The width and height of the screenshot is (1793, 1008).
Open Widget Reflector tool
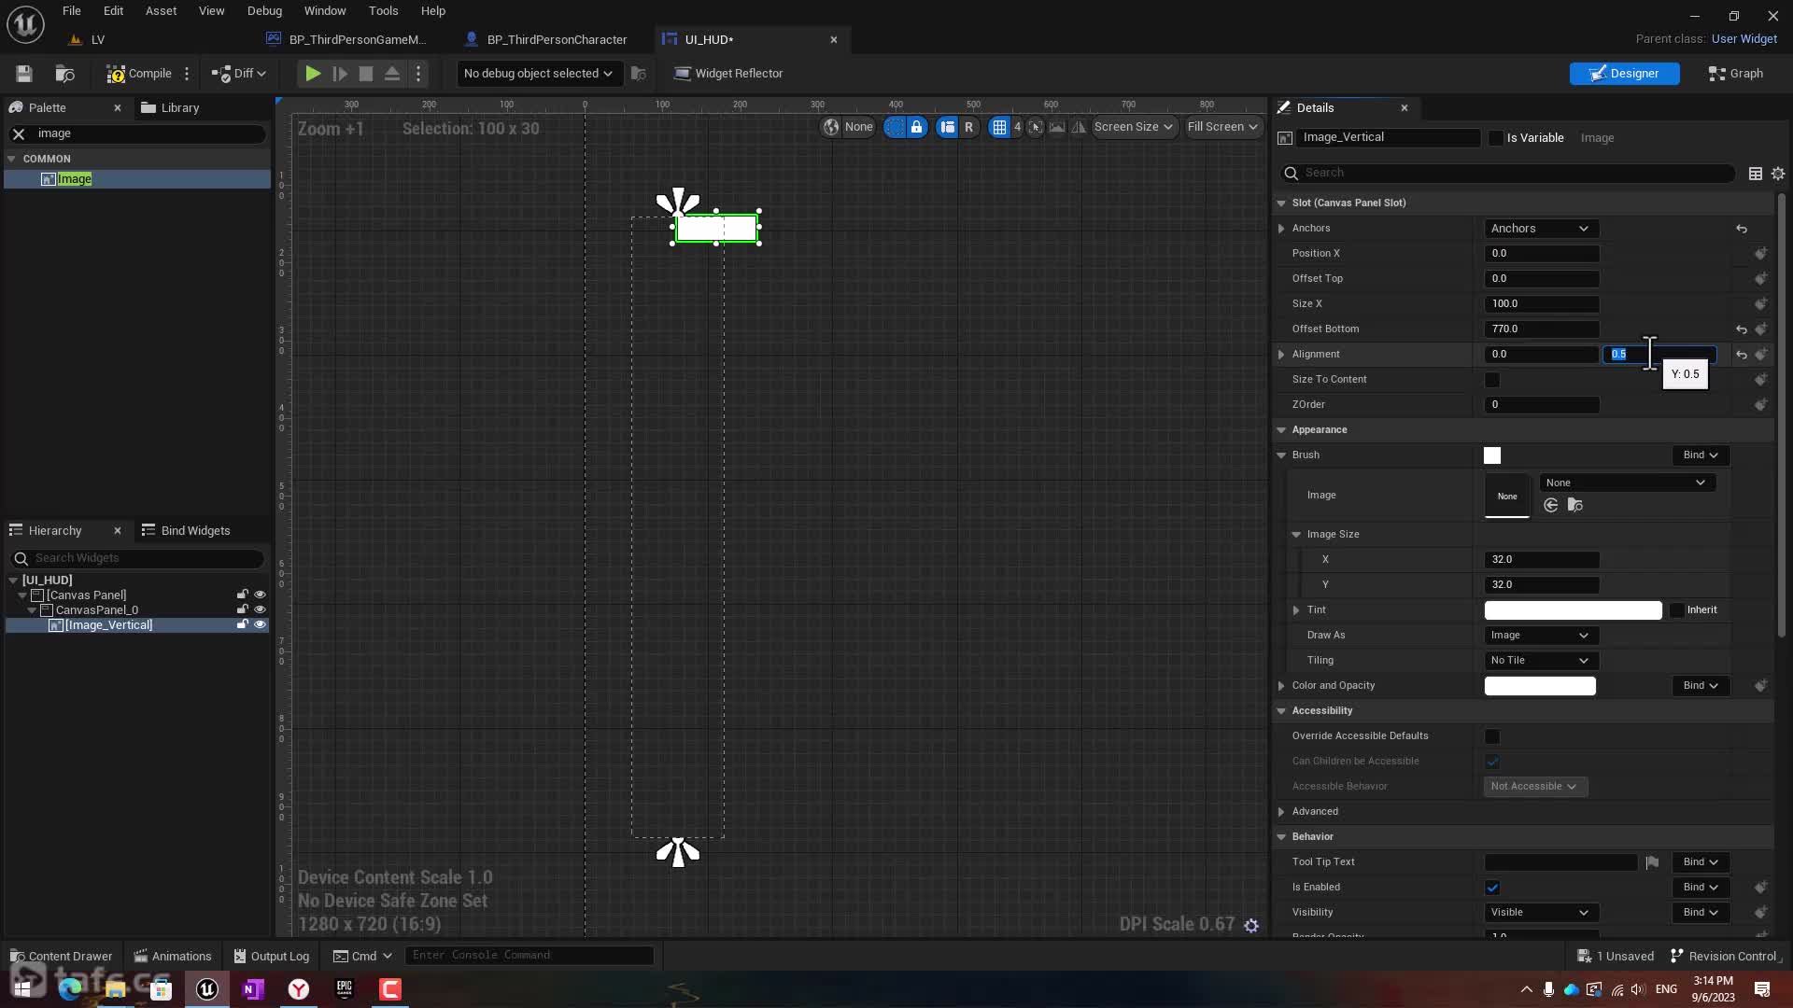click(x=728, y=74)
